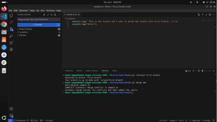
Task: Select the TERMINAL panel tab
Action: tap(105, 71)
